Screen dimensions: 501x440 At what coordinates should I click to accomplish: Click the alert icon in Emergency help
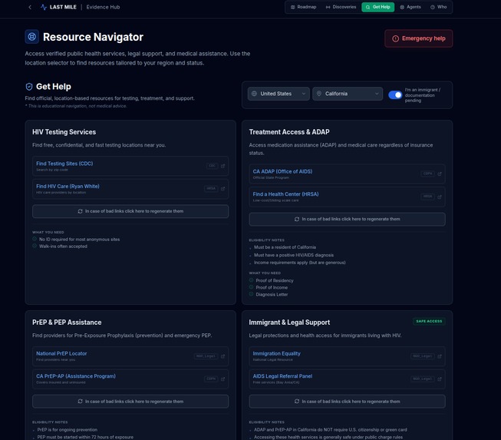coord(396,38)
